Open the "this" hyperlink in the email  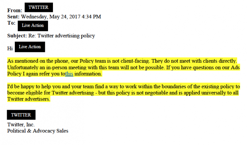pos(69,74)
